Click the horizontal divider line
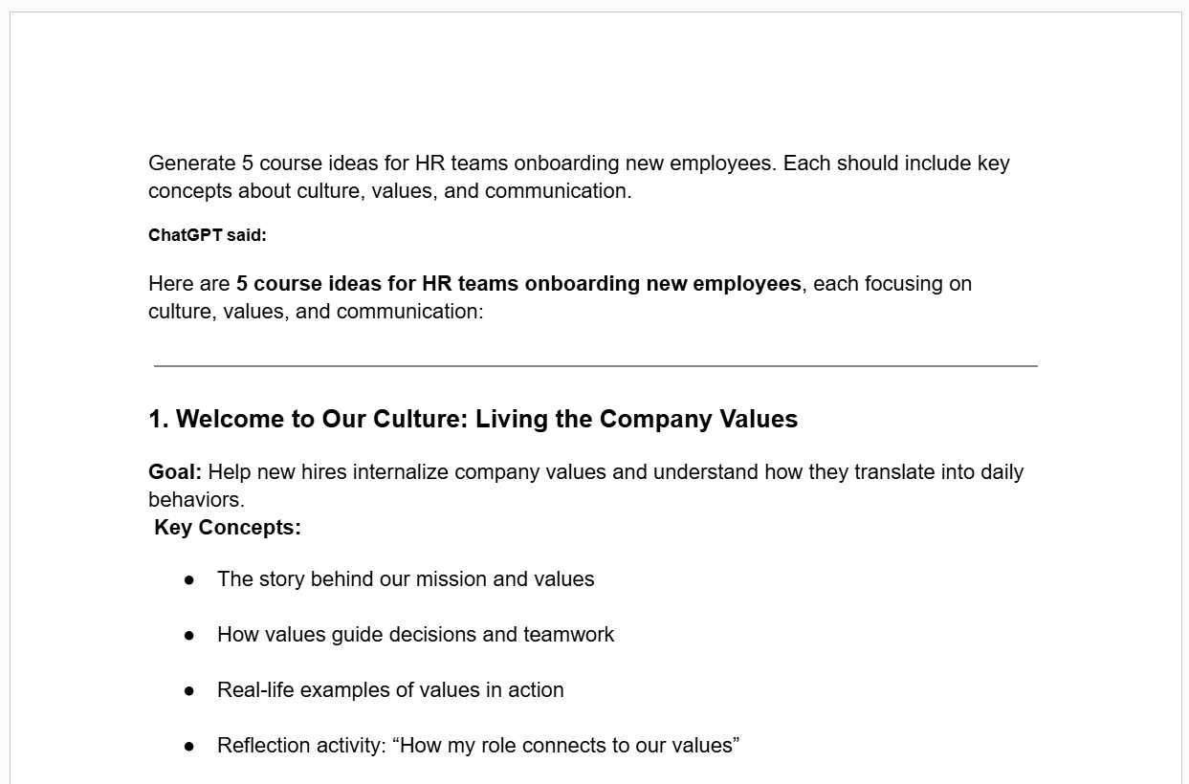This screenshot has width=1189, height=784. click(x=595, y=365)
